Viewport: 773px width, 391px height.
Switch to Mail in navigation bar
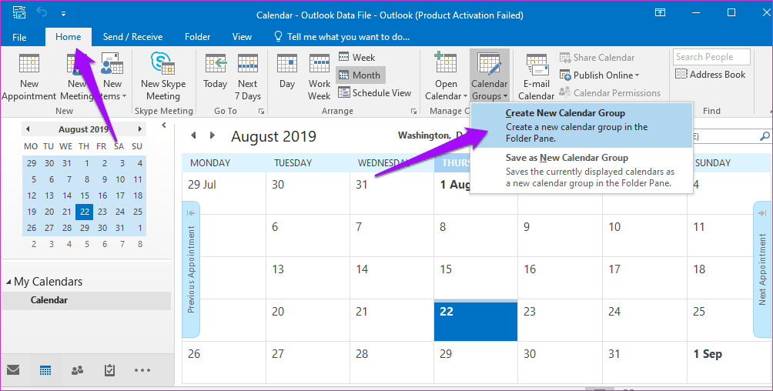[x=13, y=369]
